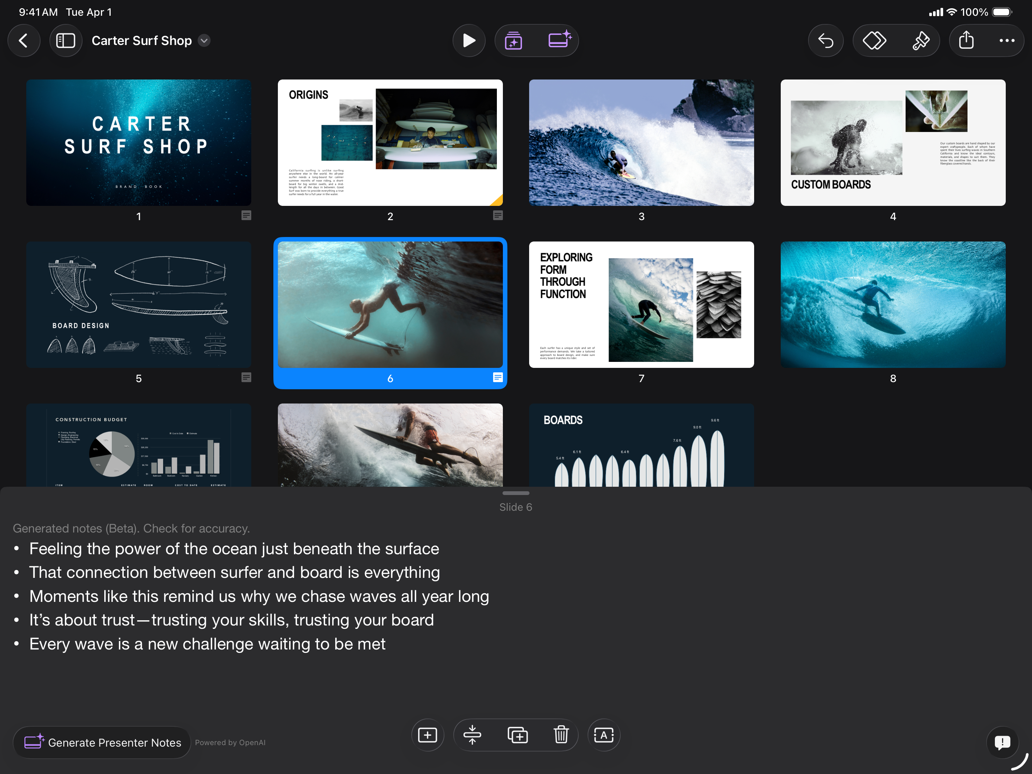This screenshot has width=1032, height=774.
Task: Add a new slide with plus icon
Action: [427, 735]
